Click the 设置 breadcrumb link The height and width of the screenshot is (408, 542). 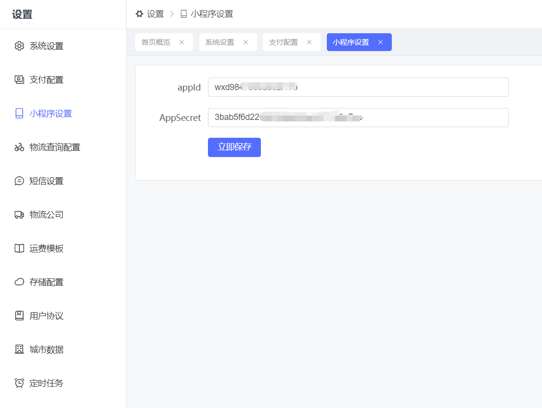point(155,14)
